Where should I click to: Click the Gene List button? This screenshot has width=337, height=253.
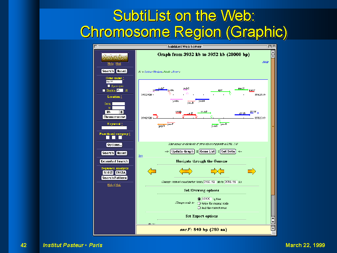point(207,152)
